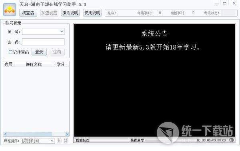This screenshot has width=240, height=151.
Task: Close the window
Action: 234,3
